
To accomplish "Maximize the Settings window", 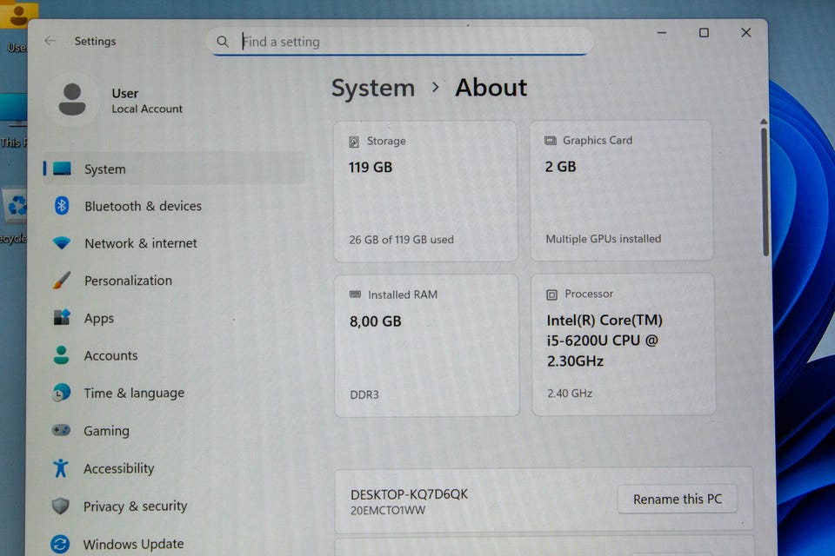I will (x=704, y=33).
